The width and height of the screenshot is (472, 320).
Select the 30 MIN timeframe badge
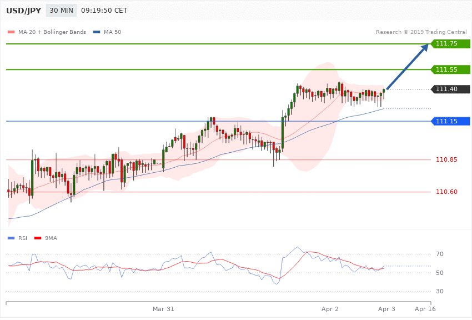pos(61,11)
